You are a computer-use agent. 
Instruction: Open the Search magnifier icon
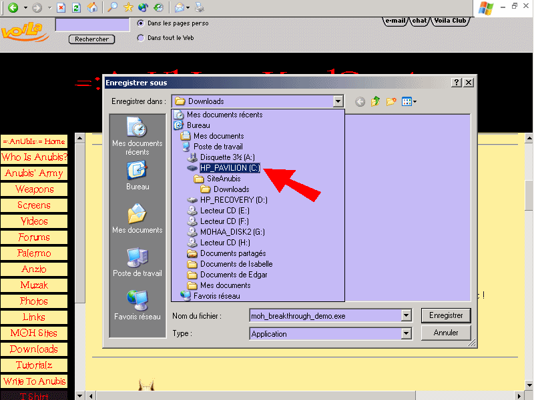(x=112, y=7)
